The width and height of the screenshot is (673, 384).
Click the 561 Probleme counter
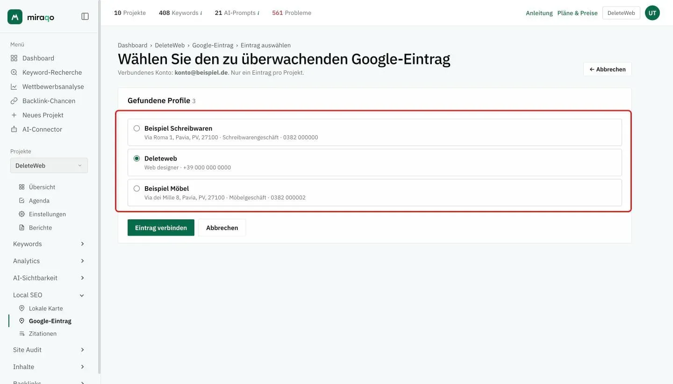point(292,13)
